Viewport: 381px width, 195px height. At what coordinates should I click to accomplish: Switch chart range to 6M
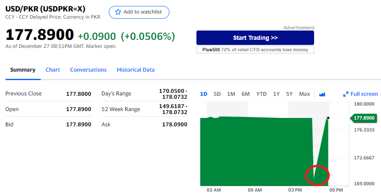point(246,94)
